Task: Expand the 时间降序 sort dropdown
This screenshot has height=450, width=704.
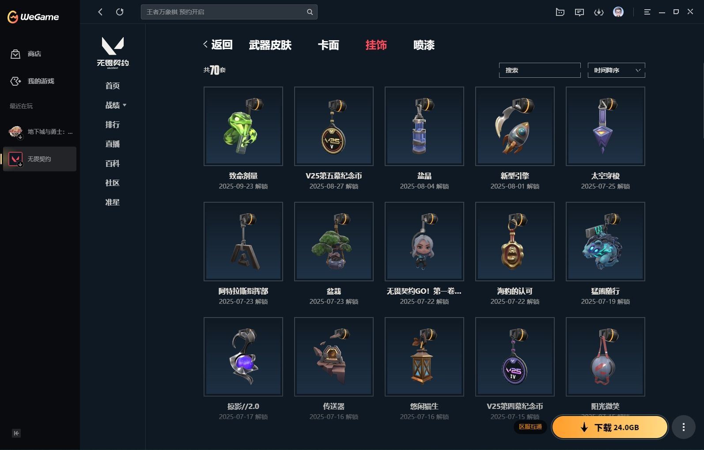Action: [x=616, y=70]
